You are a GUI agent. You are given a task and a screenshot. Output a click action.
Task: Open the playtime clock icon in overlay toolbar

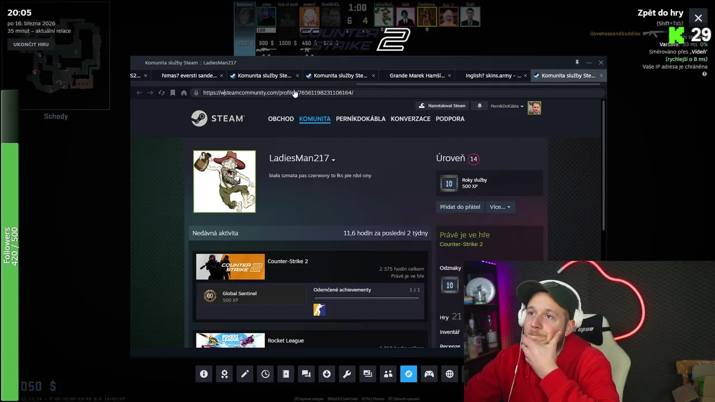click(x=265, y=374)
